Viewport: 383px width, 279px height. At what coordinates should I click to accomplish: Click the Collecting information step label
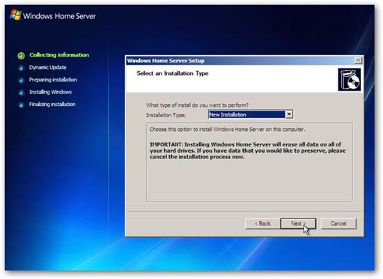coord(59,55)
